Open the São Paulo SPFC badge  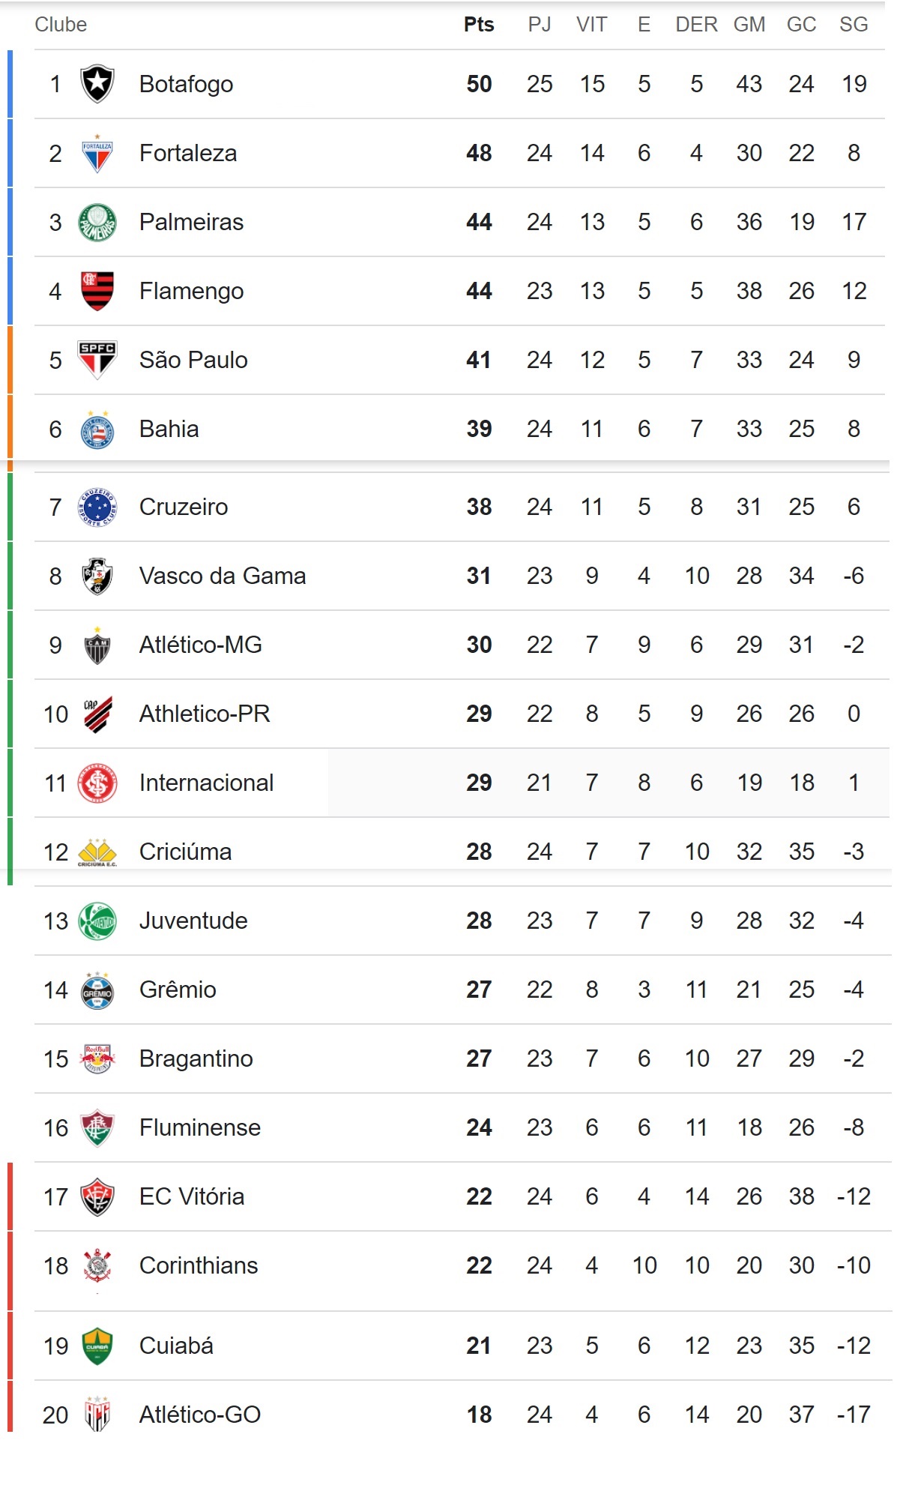97,360
